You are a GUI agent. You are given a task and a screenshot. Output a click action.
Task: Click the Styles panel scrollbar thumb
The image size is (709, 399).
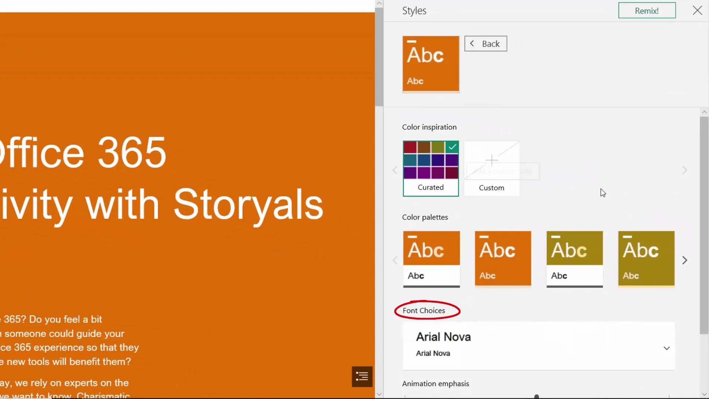pos(704,225)
